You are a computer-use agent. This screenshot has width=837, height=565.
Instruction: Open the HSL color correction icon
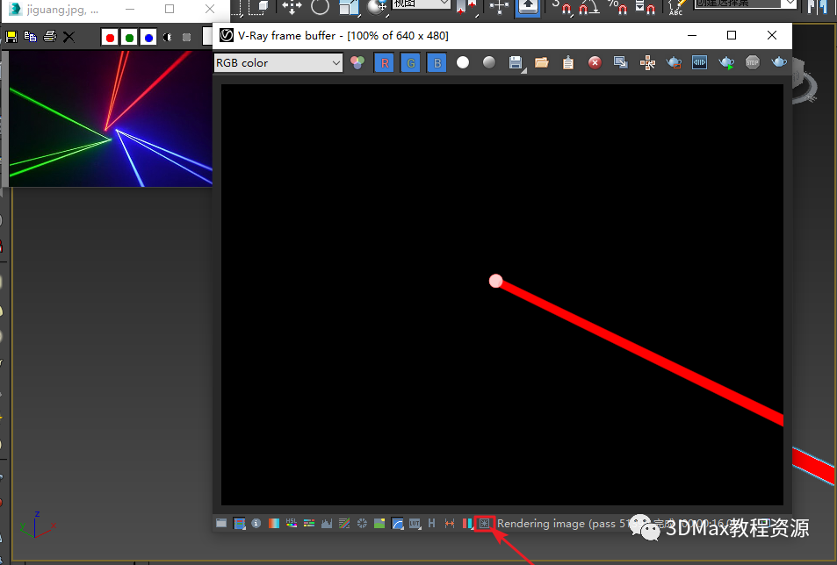(x=292, y=524)
